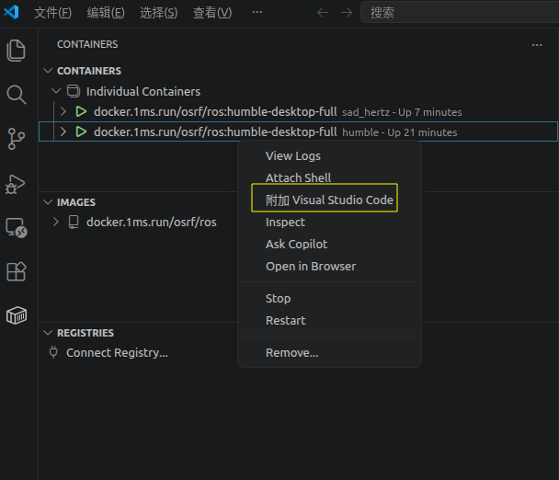Open Run and Debug view icon

16,184
